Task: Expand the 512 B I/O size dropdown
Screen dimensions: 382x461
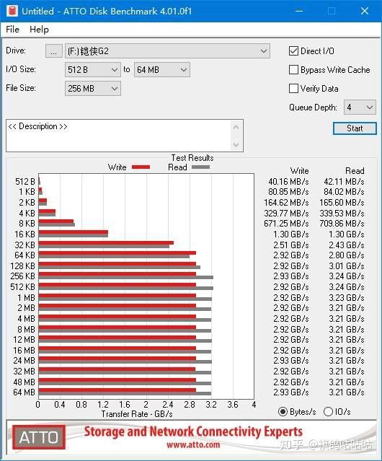Action: pos(92,70)
